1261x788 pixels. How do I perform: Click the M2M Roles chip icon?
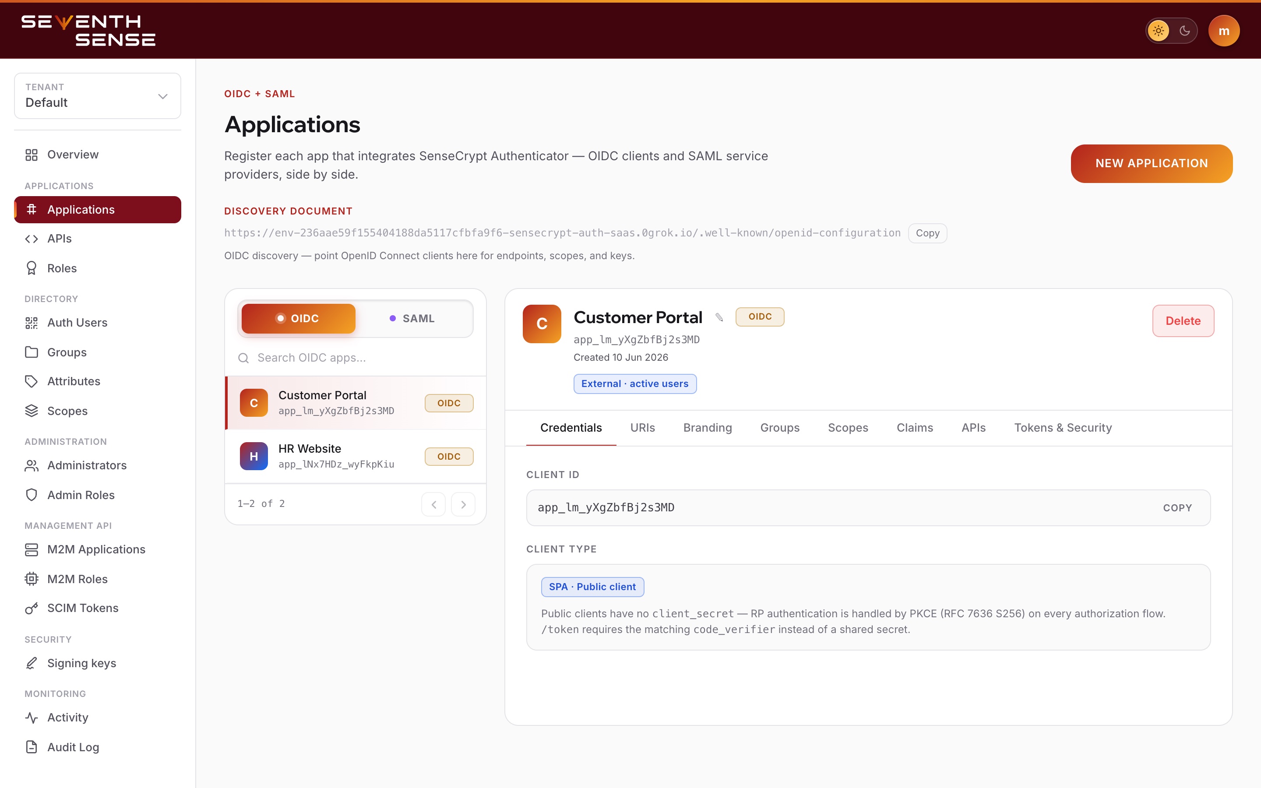[x=31, y=579]
